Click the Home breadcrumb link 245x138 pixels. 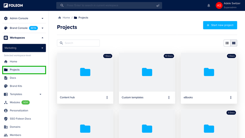[x=66, y=18]
